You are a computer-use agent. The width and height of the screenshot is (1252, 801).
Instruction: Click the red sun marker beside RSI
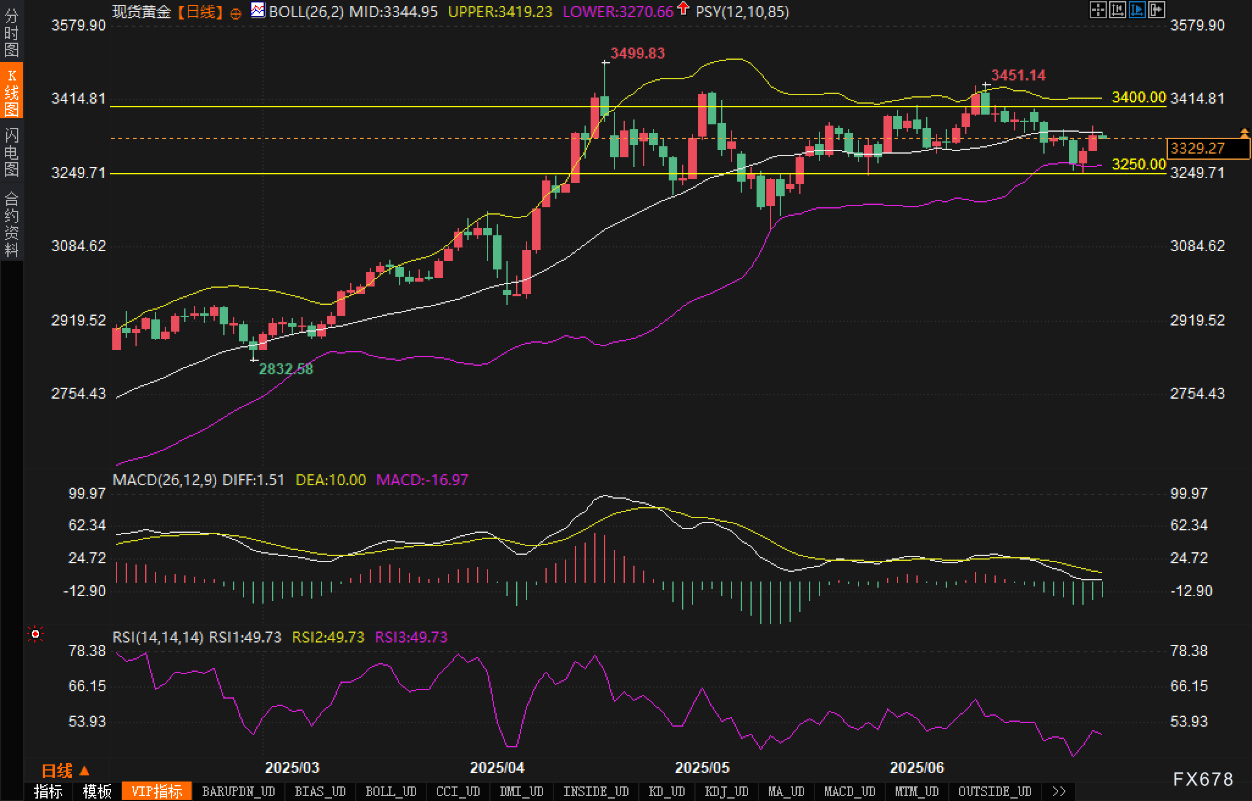(x=35, y=635)
